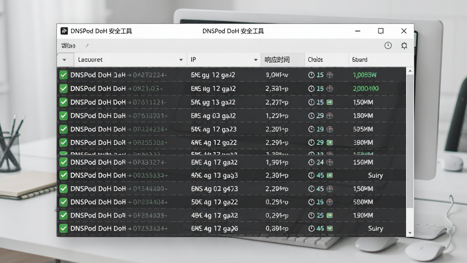This screenshot has width=467, height=263.
Task: Uncheck the checkbox in the 590MM row
Action: click(x=63, y=202)
